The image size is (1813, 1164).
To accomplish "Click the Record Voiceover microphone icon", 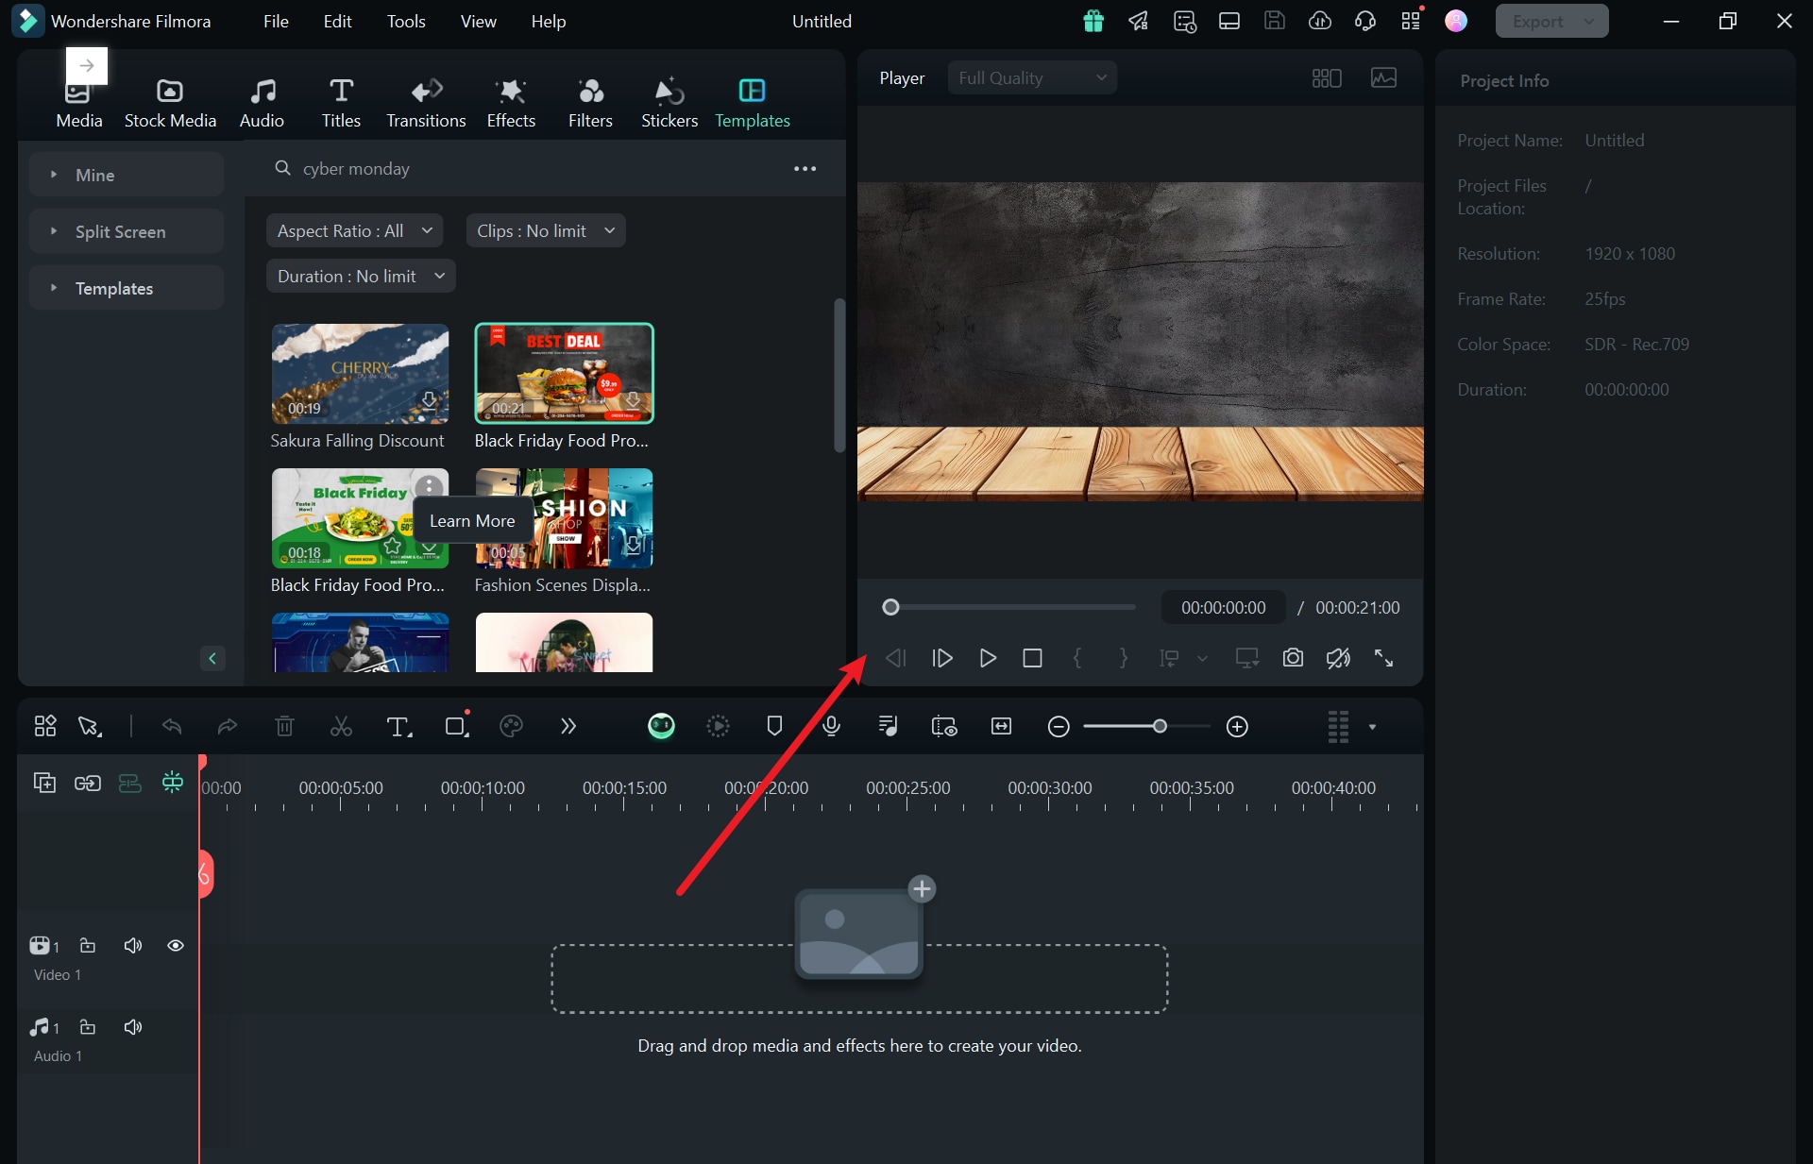I will click(831, 725).
